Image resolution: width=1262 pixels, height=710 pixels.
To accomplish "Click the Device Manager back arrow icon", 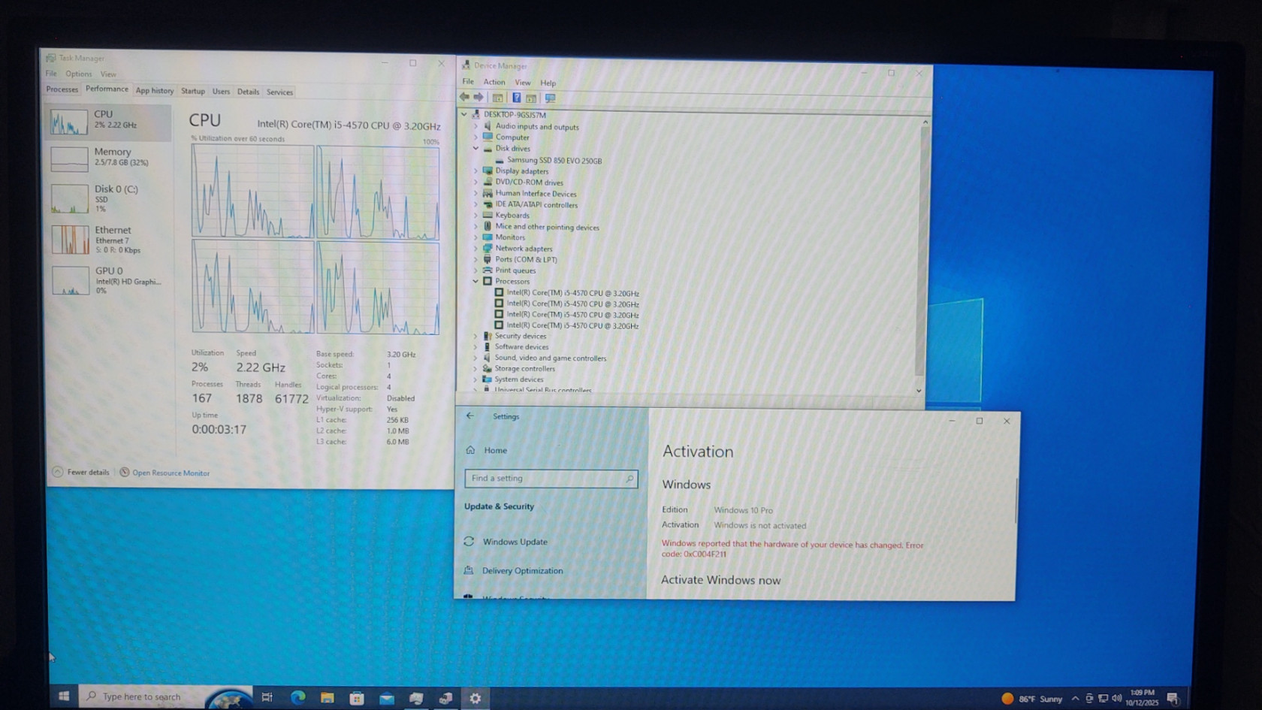I will click(x=464, y=97).
